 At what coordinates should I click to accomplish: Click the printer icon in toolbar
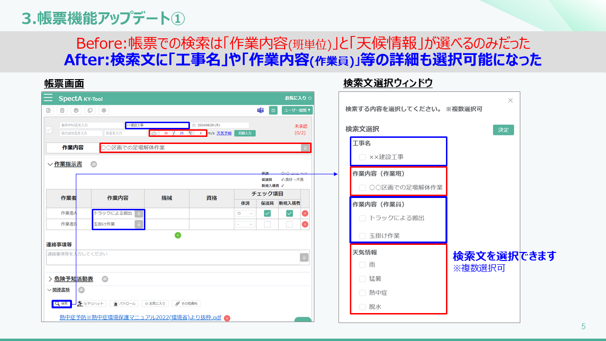76,110
